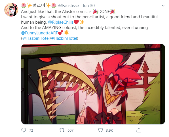Like the tweet with the heart icon

[x=100, y=130]
